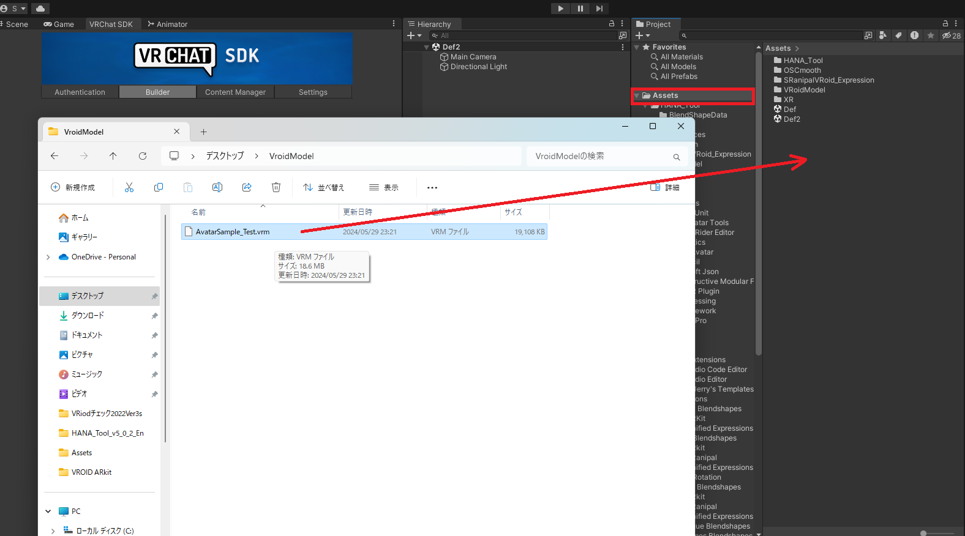Click the 新規作成 button in File Explorer
Screen dimensions: 965x536
[x=73, y=187]
